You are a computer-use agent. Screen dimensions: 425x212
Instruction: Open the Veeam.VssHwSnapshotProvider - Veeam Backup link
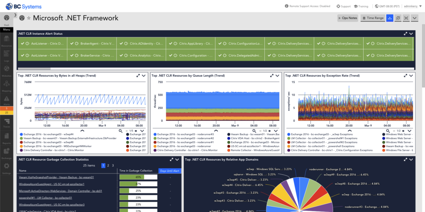pos(56,177)
